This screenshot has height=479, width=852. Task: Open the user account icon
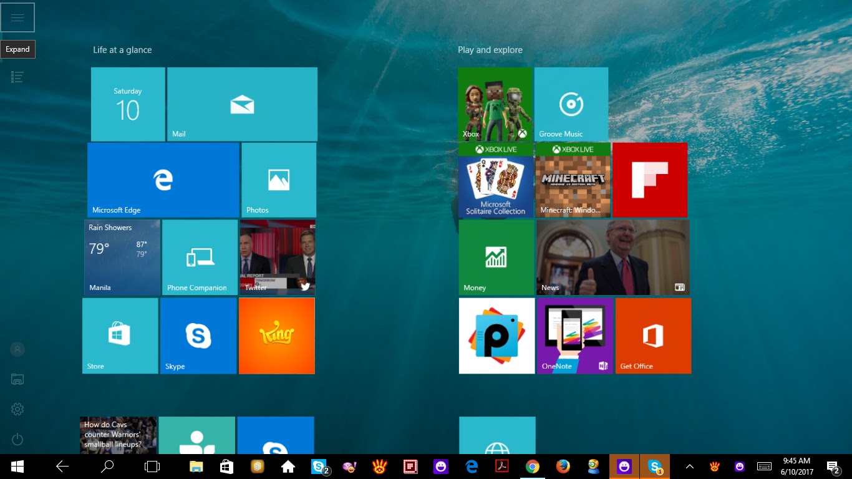17,349
